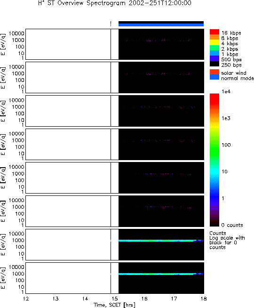Click the '0 counts' color bar label
Viewport: 254px width, 308px height.
click(x=232, y=225)
